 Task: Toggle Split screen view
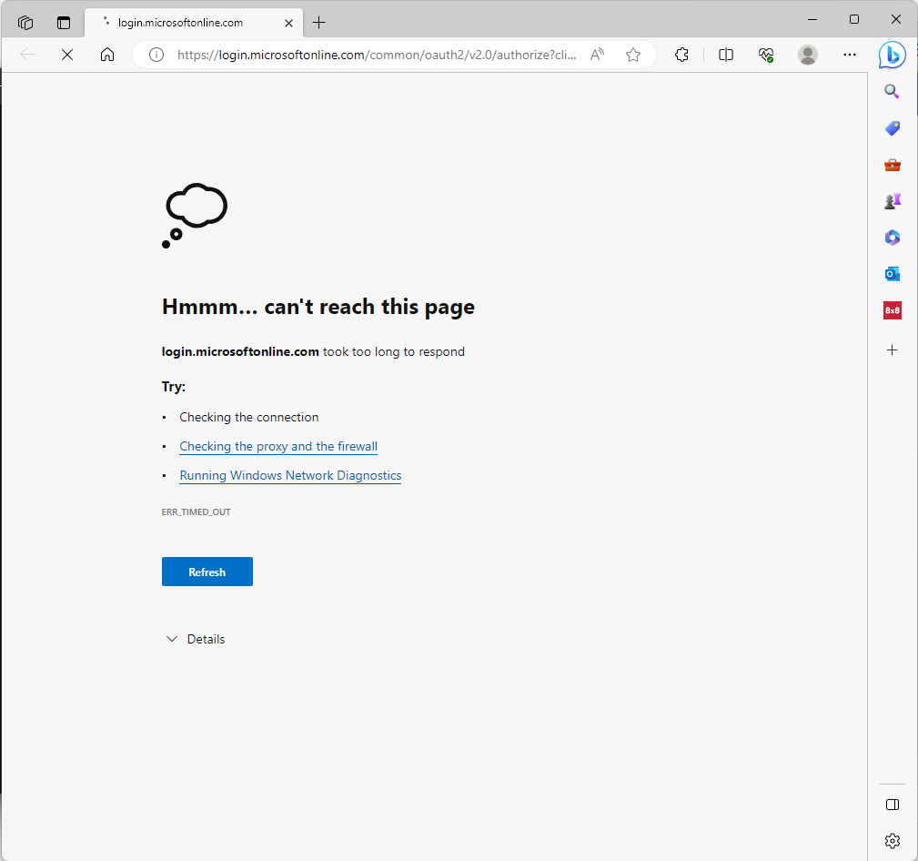pos(726,55)
